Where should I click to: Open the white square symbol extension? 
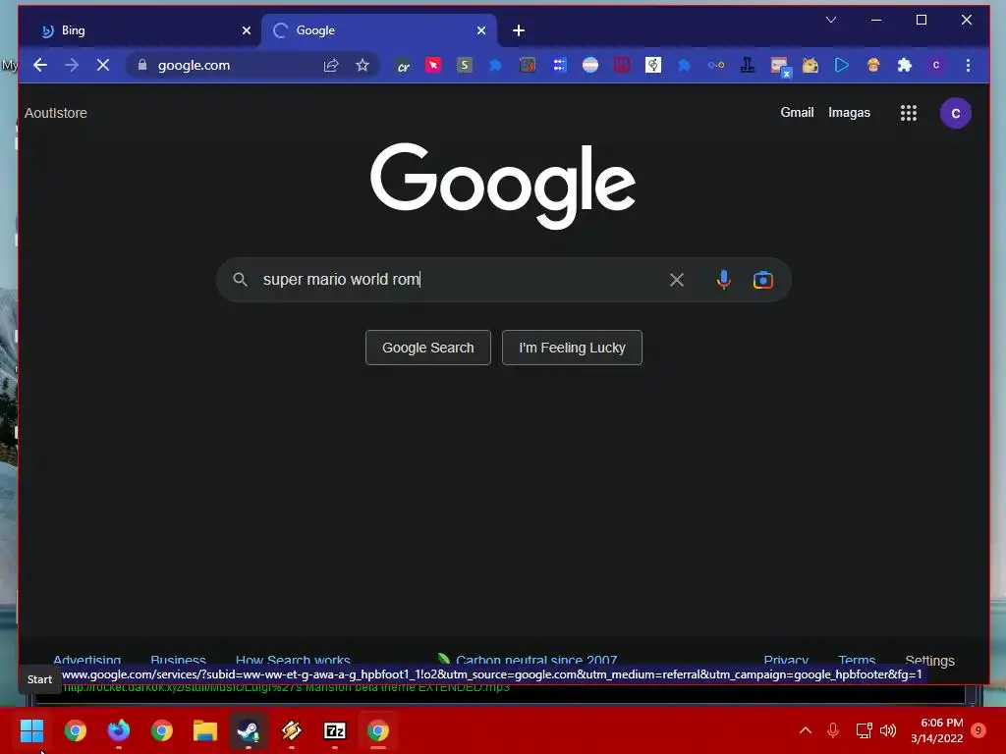coord(653,65)
